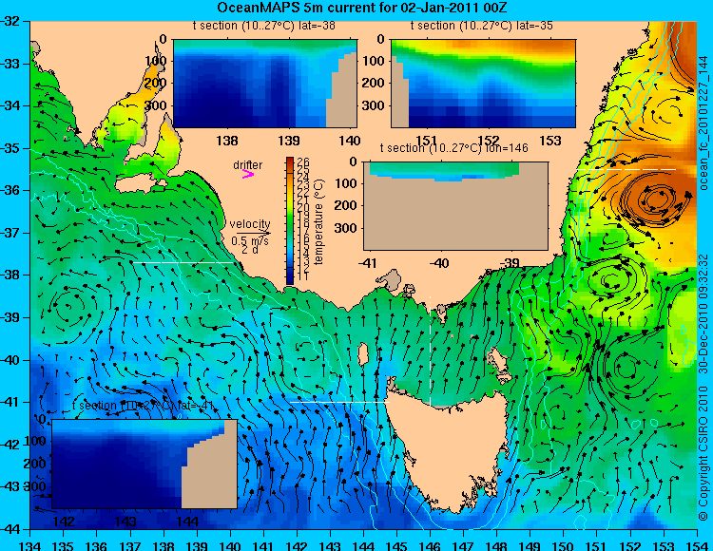Viewport: 713px width, 551px height.
Task: Click the "t section (10..27°C) lat=-35" heading
Action: (482, 26)
